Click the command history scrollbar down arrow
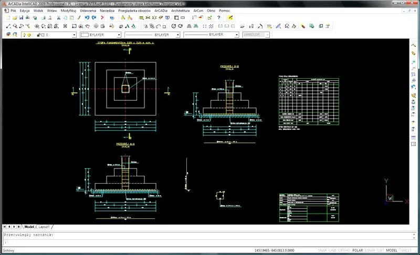 click(x=414, y=238)
